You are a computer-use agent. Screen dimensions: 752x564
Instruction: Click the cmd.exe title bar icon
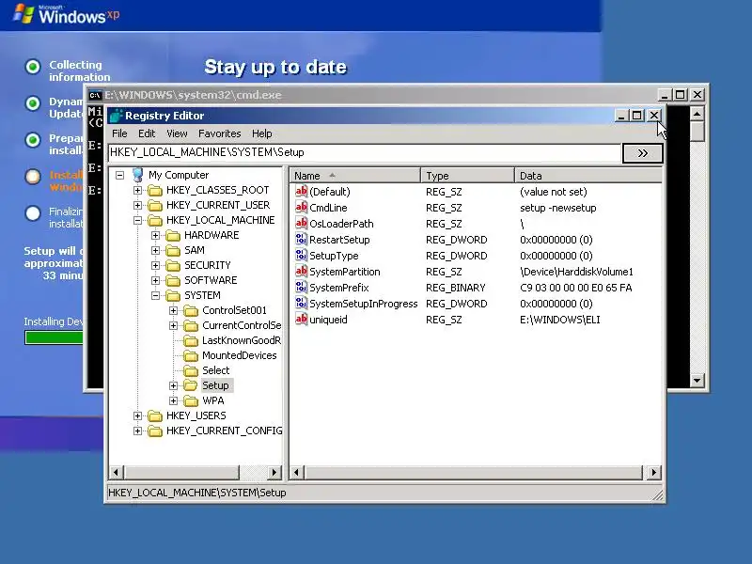click(95, 95)
